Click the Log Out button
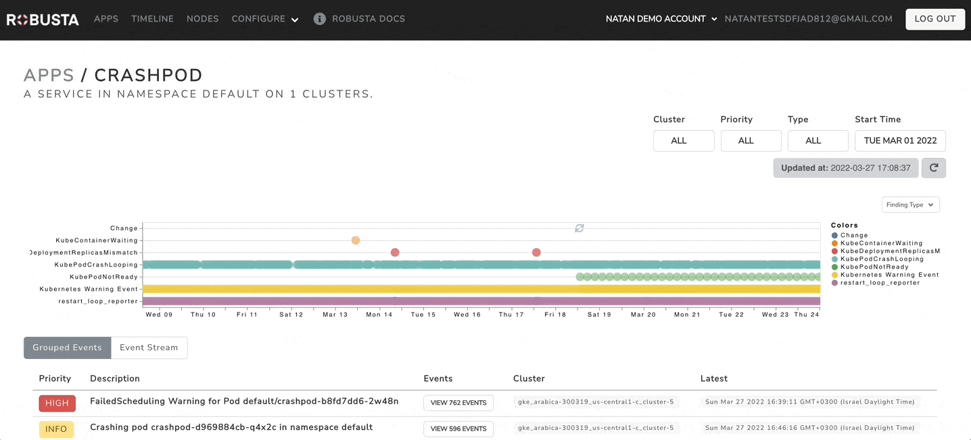This screenshot has width=971, height=440. pyautogui.click(x=935, y=19)
